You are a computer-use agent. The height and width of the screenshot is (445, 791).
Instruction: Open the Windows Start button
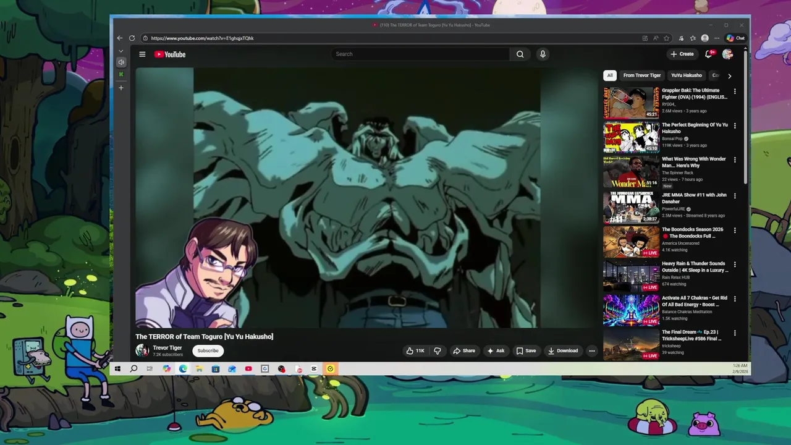point(117,369)
